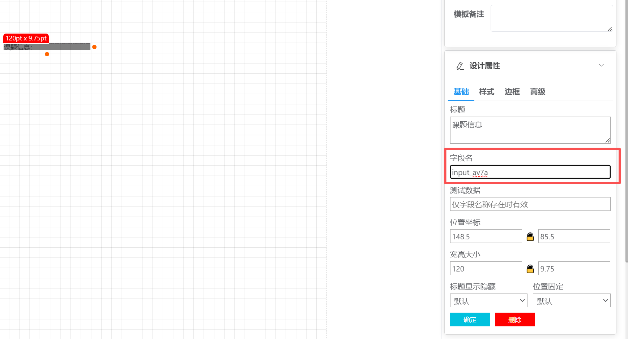The image size is (628, 339).
Task: Focus the 模板备注 text area
Action: tap(551, 18)
